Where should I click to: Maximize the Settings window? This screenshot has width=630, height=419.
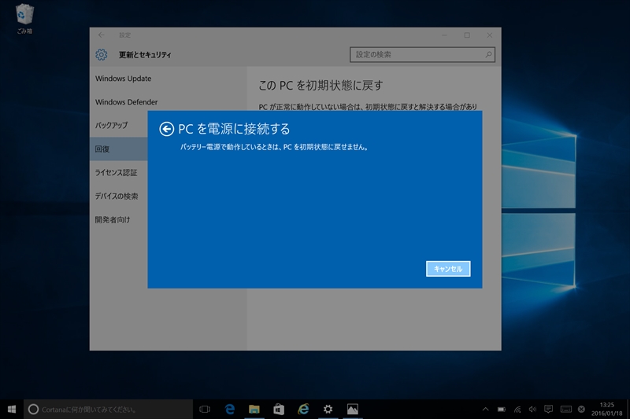(x=467, y=35)
